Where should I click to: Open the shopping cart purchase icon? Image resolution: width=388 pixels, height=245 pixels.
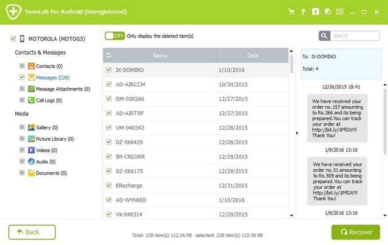[291, 12]
